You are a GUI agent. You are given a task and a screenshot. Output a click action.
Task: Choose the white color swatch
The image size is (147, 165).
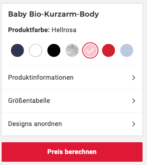coord(36,50)
